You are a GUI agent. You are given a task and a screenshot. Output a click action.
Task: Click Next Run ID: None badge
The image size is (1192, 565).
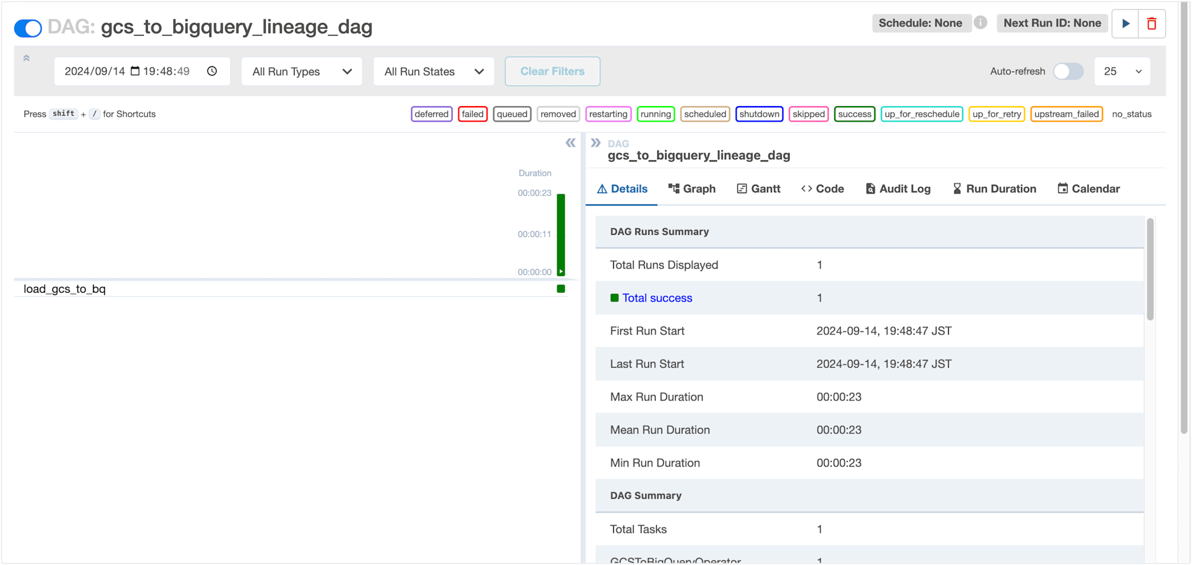point(1052,23)
